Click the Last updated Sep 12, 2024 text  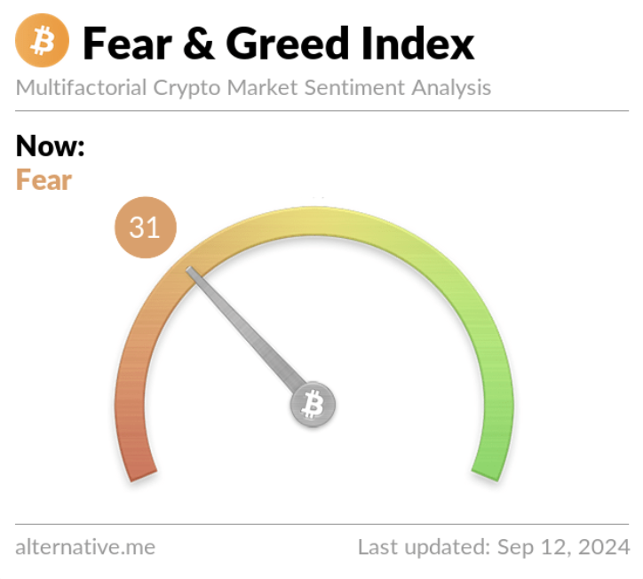(493, 547)
